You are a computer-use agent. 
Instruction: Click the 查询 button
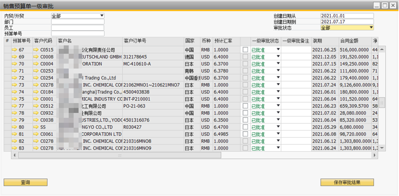26,182
